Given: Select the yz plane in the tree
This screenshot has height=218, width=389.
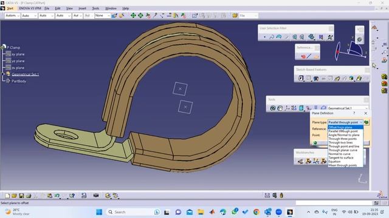Looking at the screenshot, I should [x=18, y=61].
